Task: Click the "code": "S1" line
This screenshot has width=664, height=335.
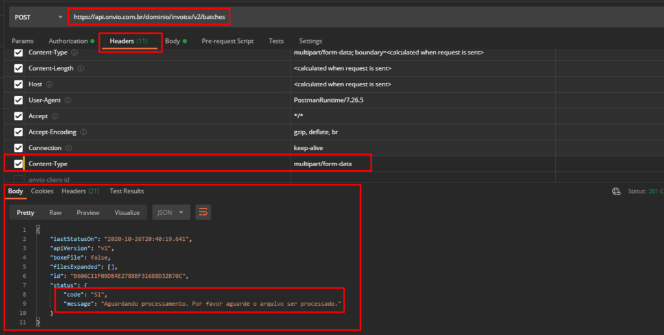Action: pos(86,294)
